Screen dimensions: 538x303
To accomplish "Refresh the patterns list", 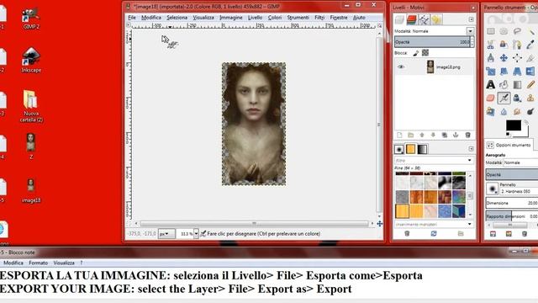I will [434, 234].
